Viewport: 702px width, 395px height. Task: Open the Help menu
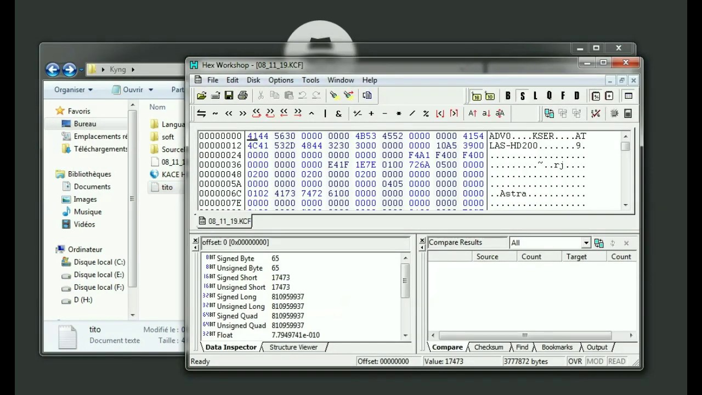coord(370,80)
